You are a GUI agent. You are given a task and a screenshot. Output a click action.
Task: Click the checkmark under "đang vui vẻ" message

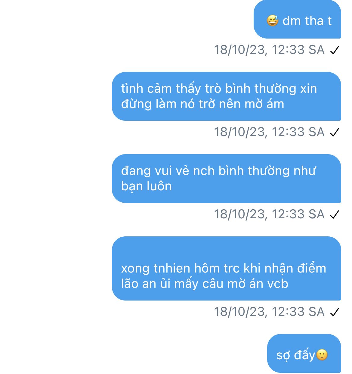tap(335, 214)
